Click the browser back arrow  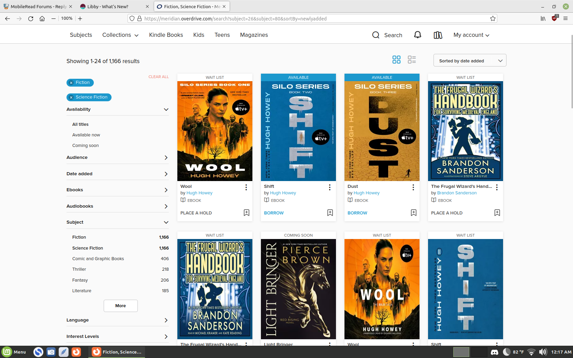[x=8, y=19]
